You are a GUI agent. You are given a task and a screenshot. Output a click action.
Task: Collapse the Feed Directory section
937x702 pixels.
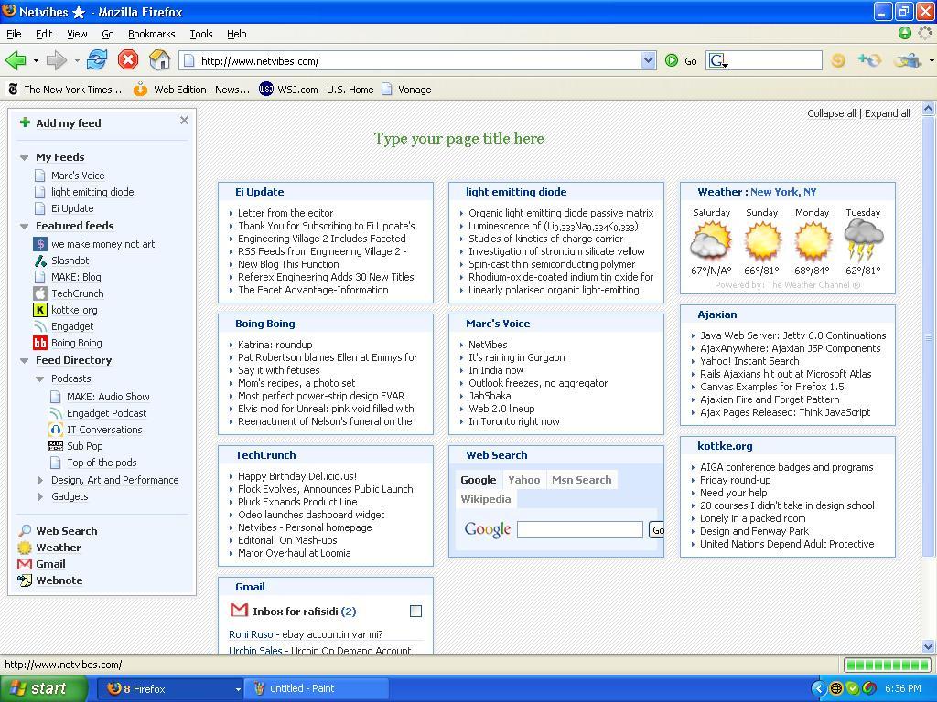point(25,360)
